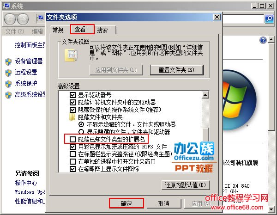
Task: Enable 在单独的进程中打开文件夹窗口 checkbox
Action: point(72,161)
